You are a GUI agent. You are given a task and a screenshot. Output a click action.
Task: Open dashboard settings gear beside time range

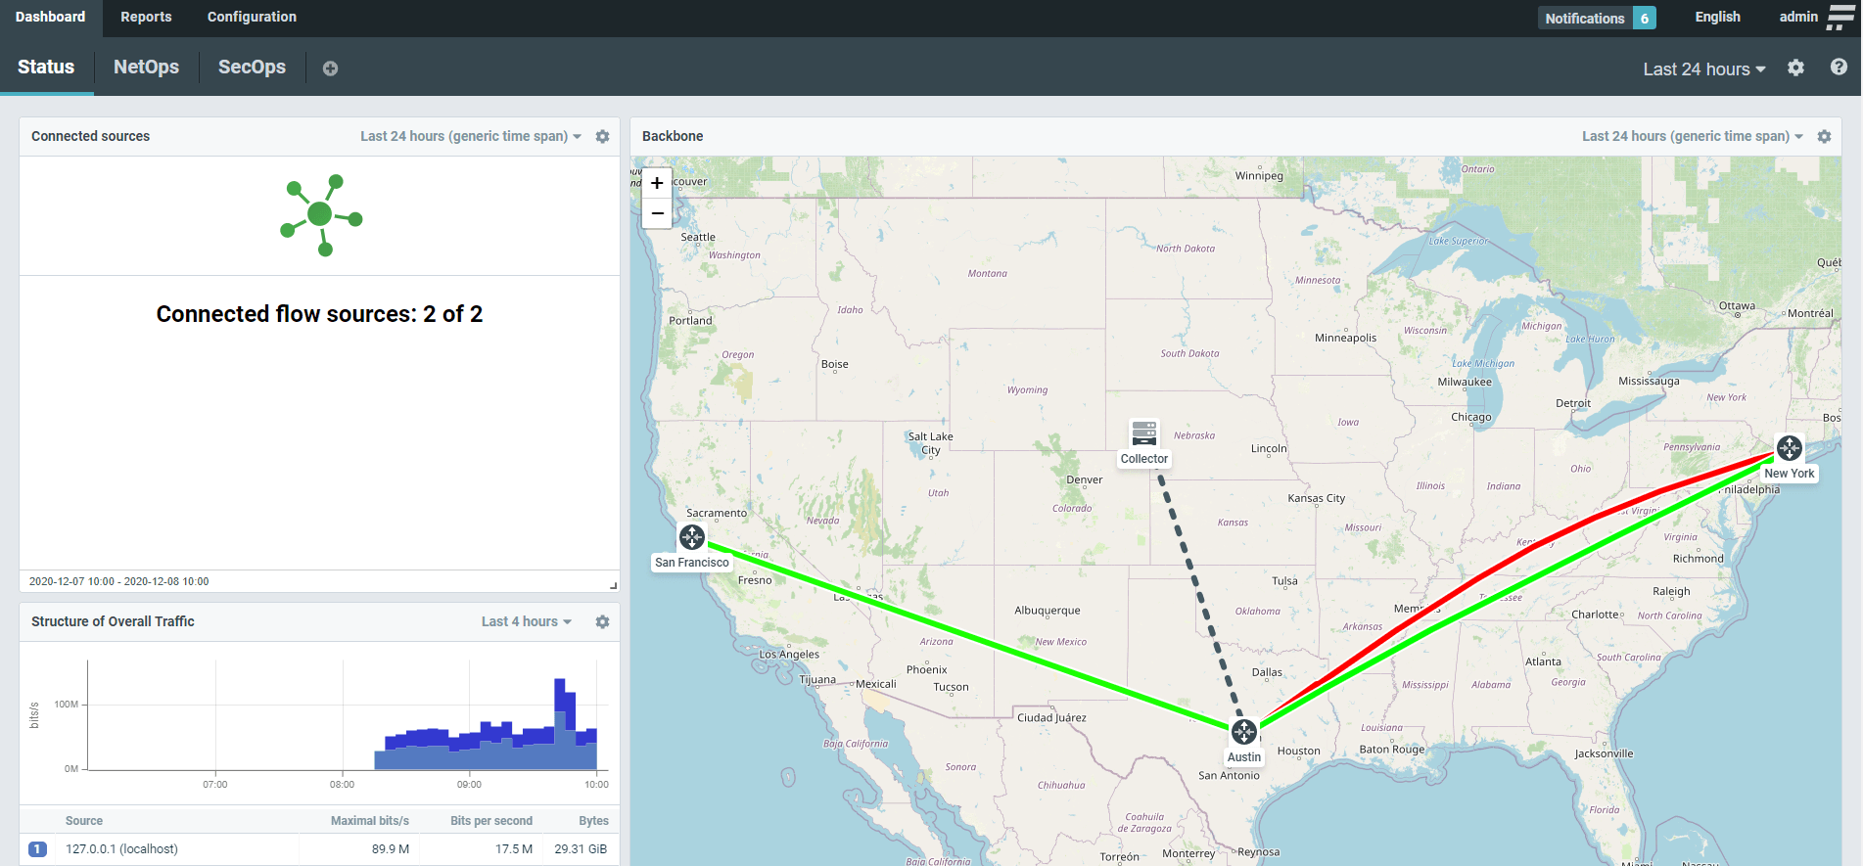click(x=1795, y=68)
